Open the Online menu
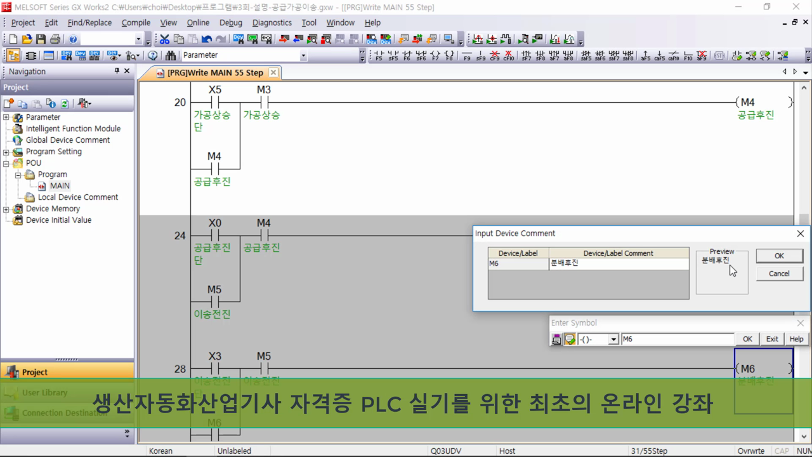Screen dimensions: 812x457 click(x=198, y=22)
